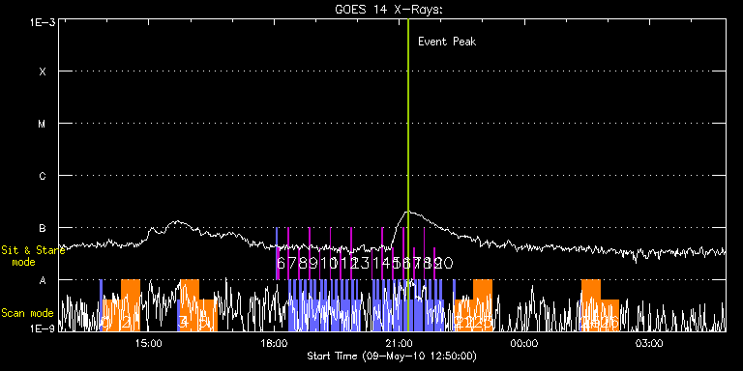Click the 'B' flare class axis label

point(43,228)
